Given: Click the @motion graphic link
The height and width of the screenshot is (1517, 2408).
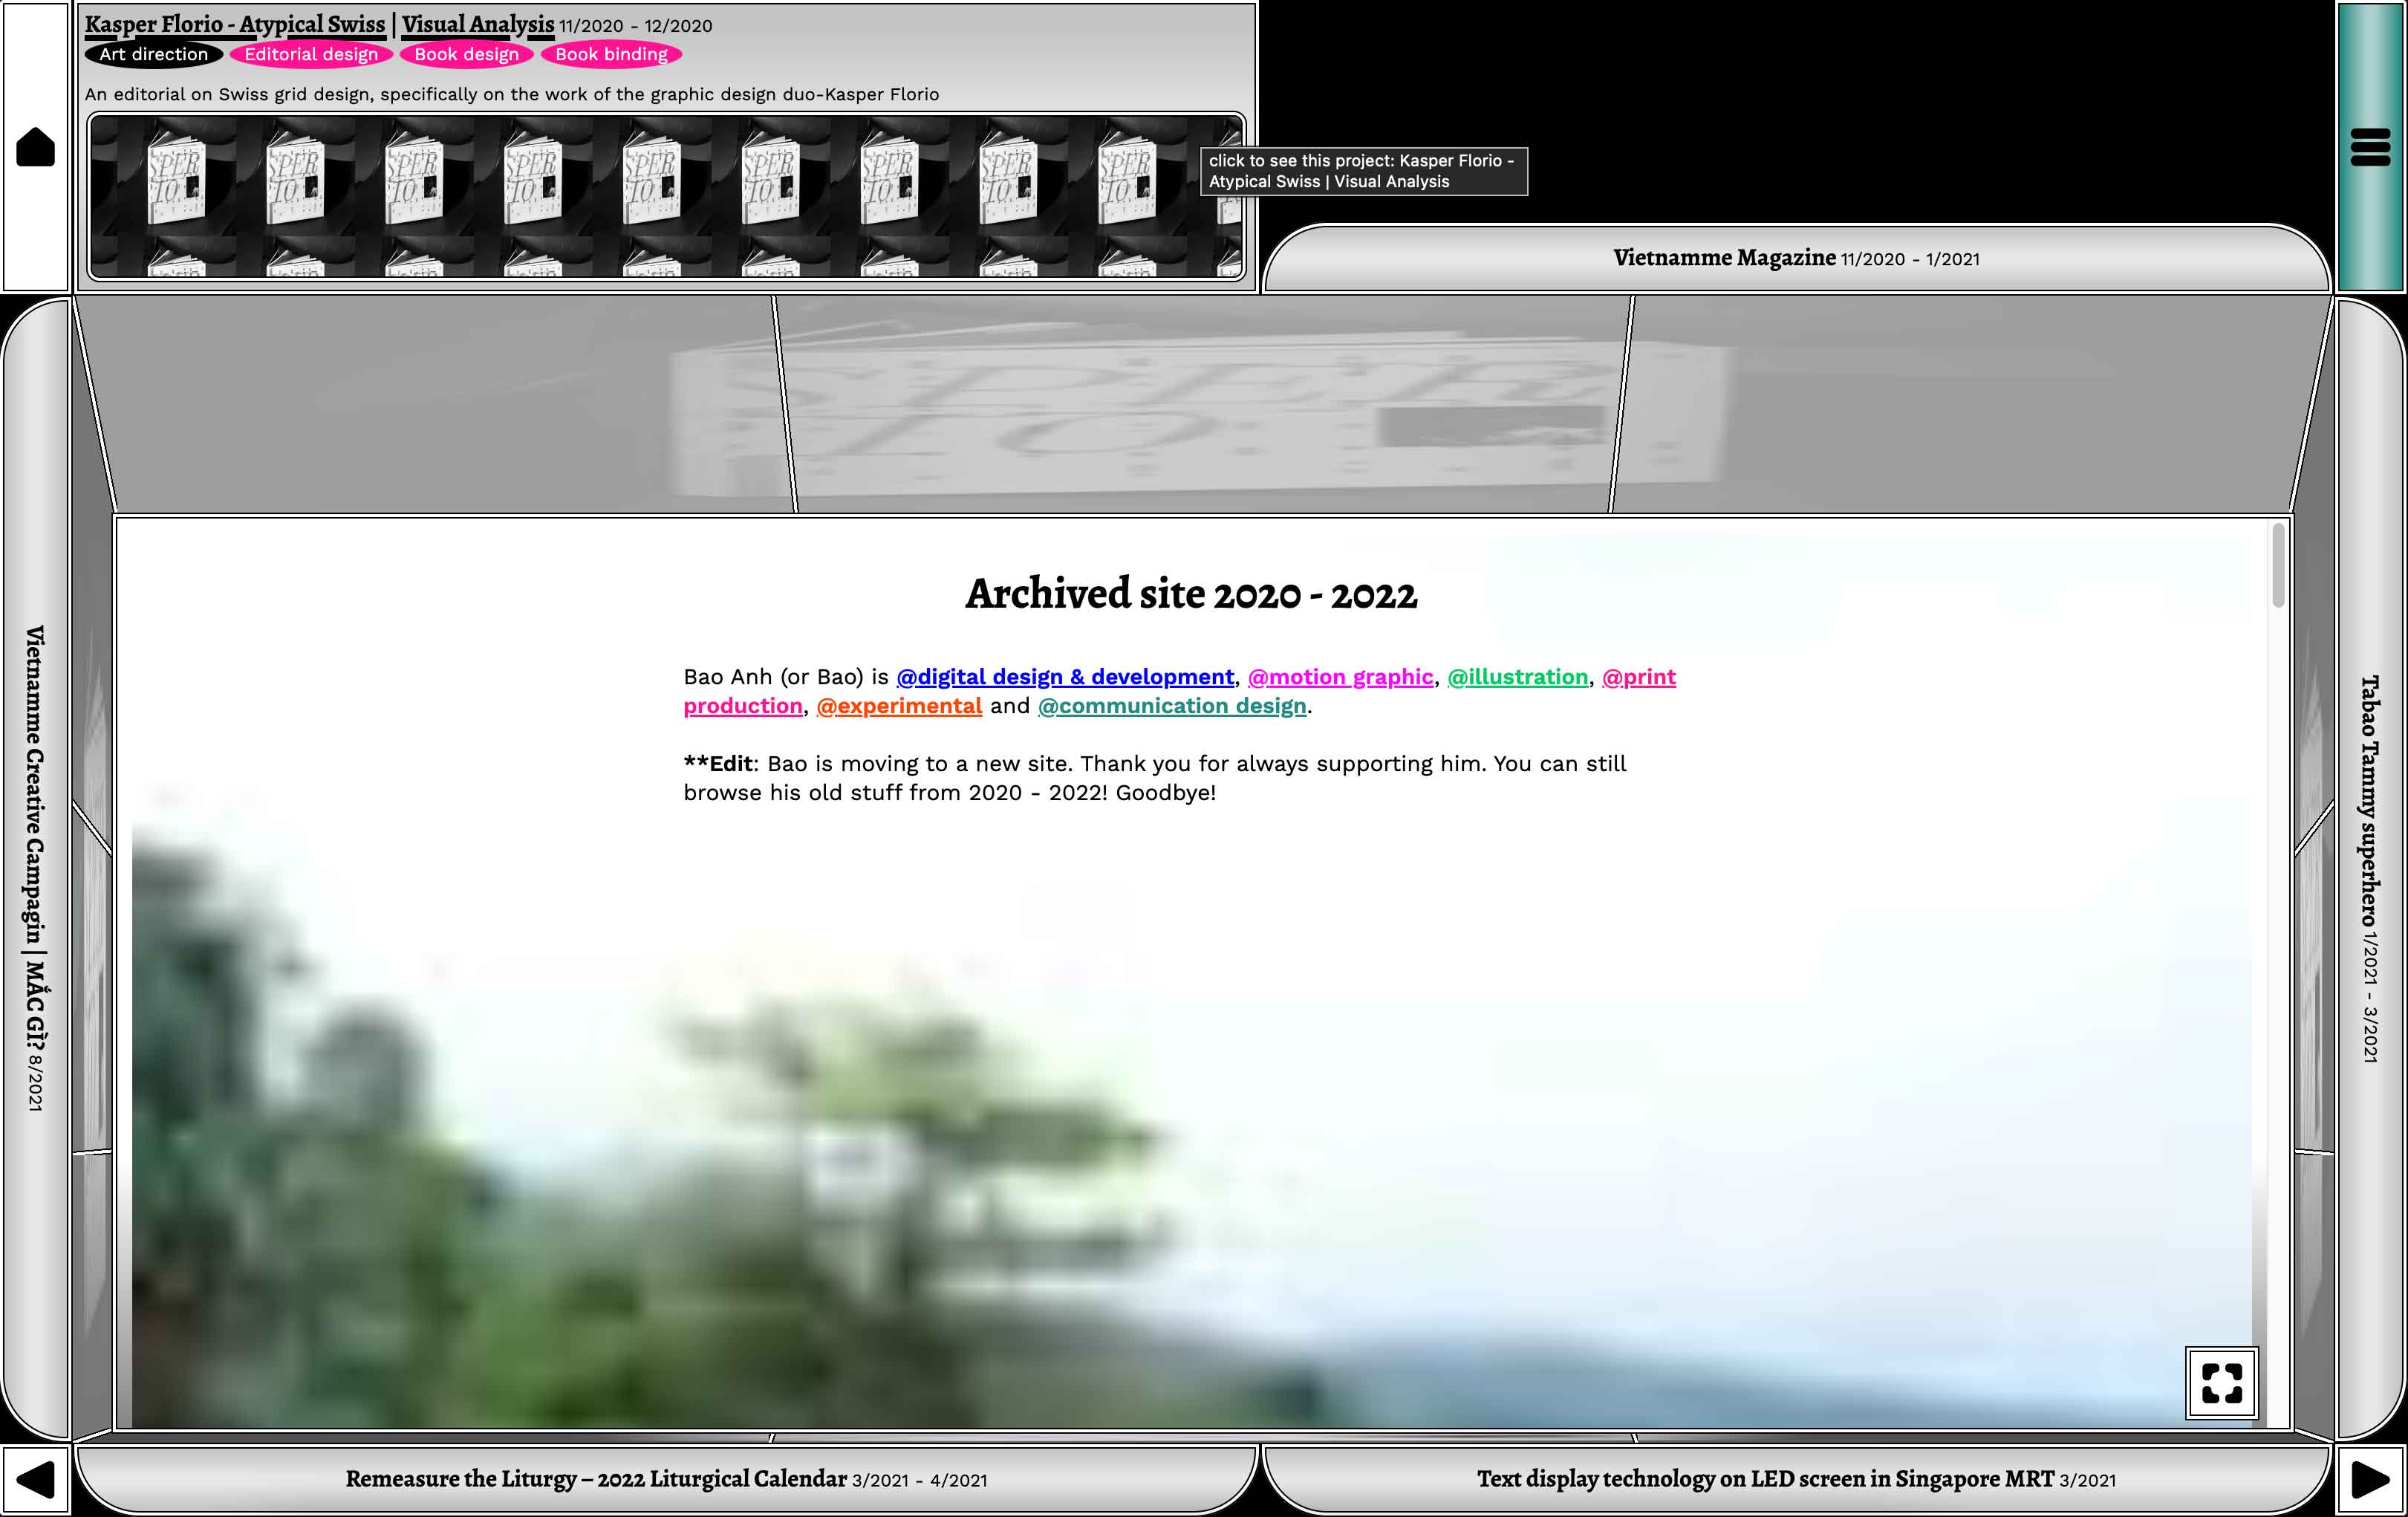Looking at the screenshot, I should [1340, 677].
